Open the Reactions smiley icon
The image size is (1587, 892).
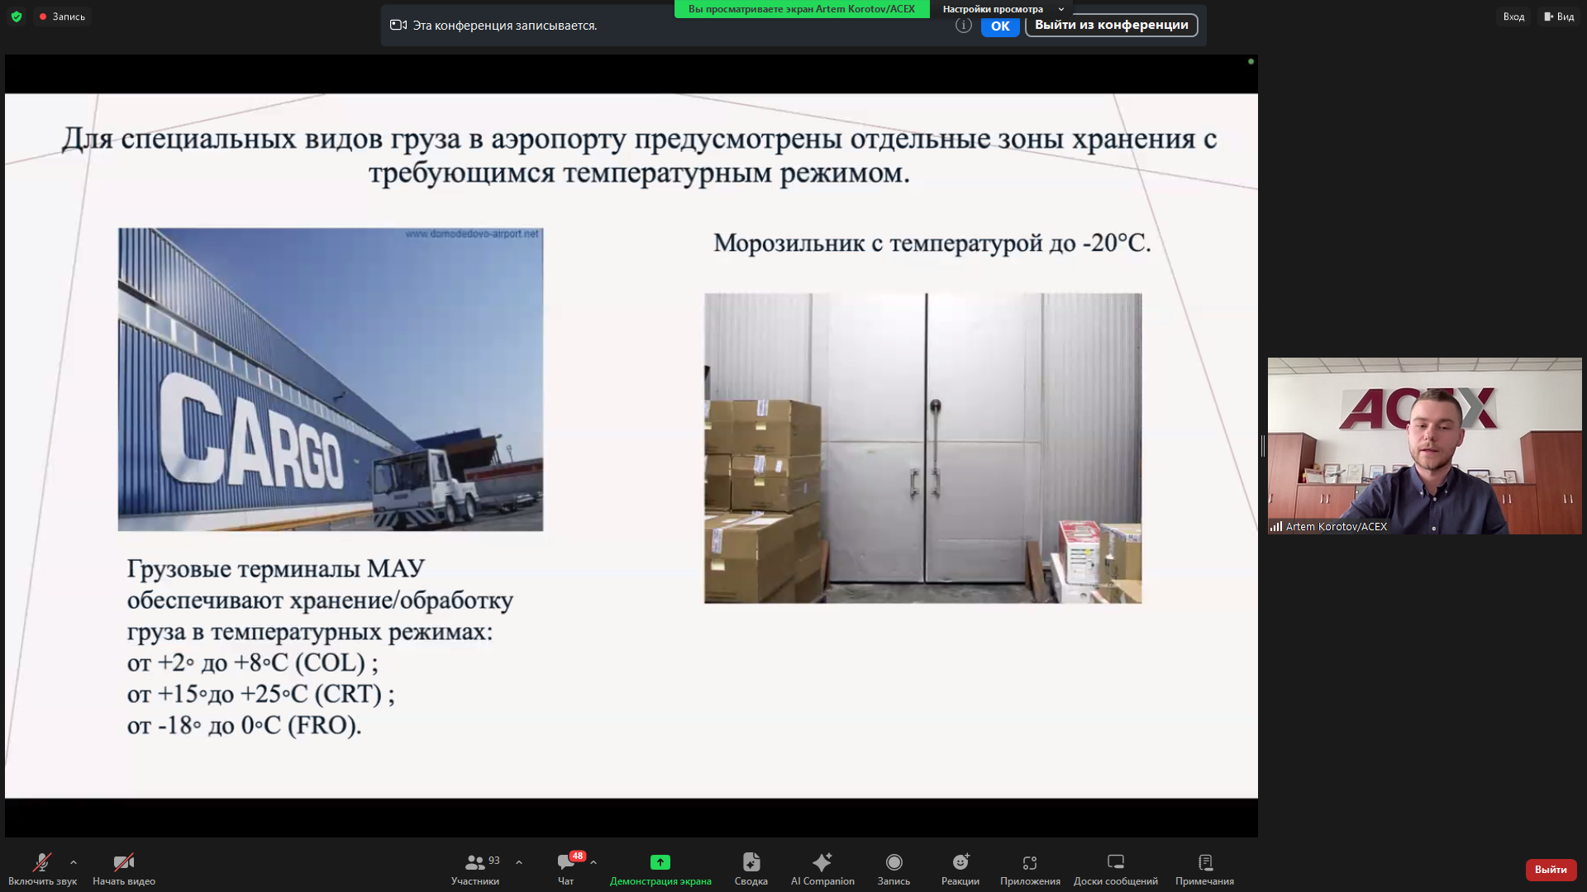point(960,862)
